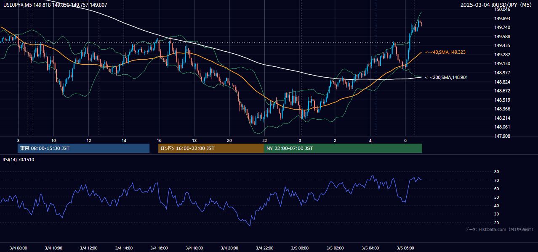Click the date label 3/4 08:00

18,248
